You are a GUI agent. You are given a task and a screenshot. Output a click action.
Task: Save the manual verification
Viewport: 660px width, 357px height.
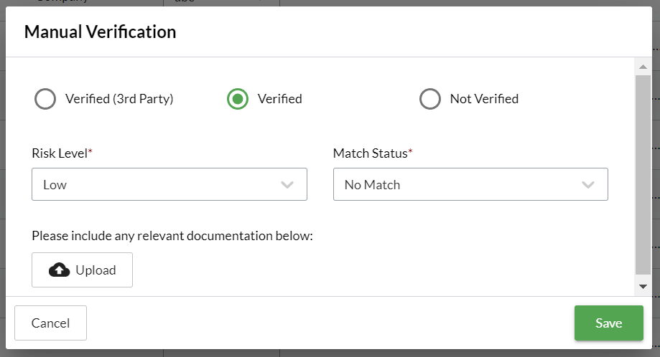pos(608,323)
